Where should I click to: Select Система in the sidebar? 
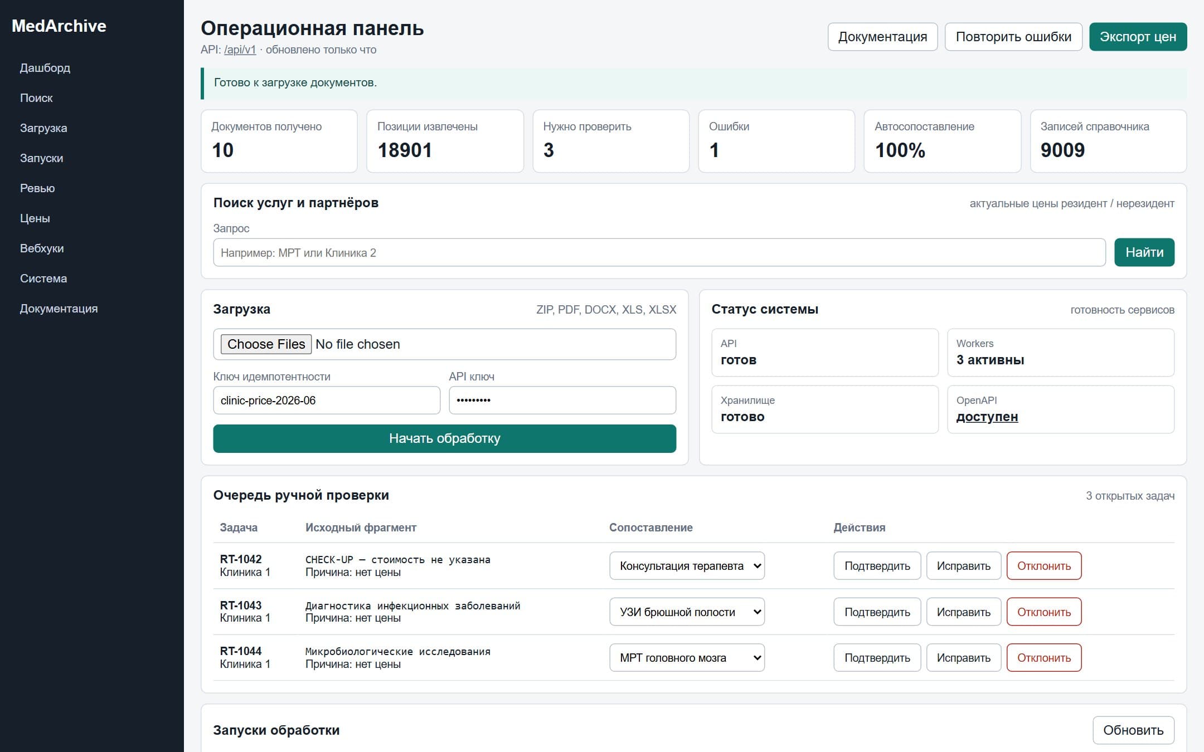coord(43,279)
